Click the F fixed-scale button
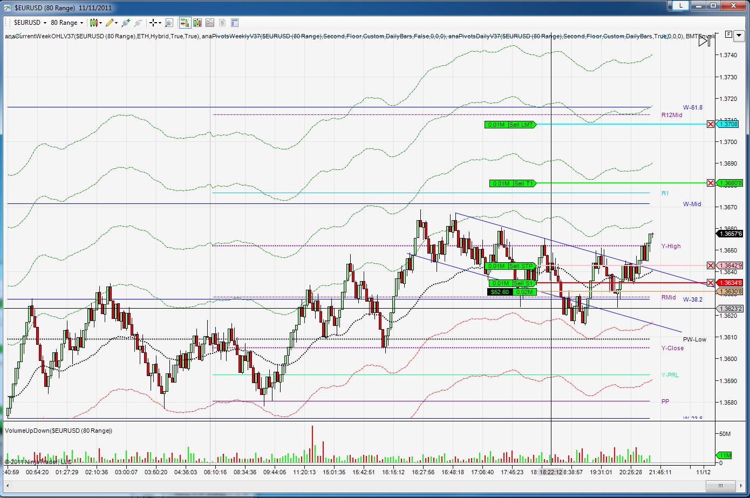 (728, 34)
